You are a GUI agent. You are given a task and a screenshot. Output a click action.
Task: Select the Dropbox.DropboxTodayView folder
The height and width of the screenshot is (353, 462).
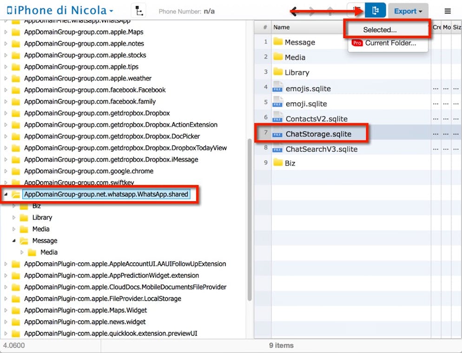(125, 148)
